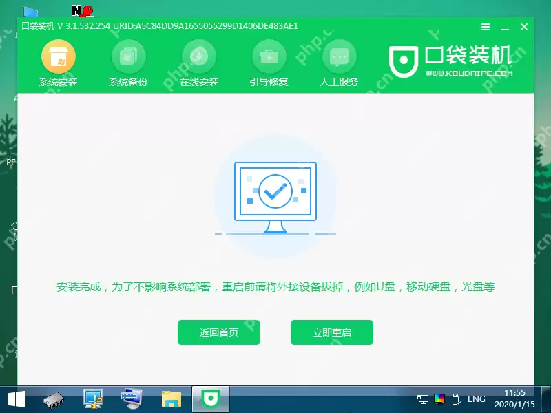Switch input language via ENG indicator
This screenshot has height=413, width=551.
click(476, 399)
